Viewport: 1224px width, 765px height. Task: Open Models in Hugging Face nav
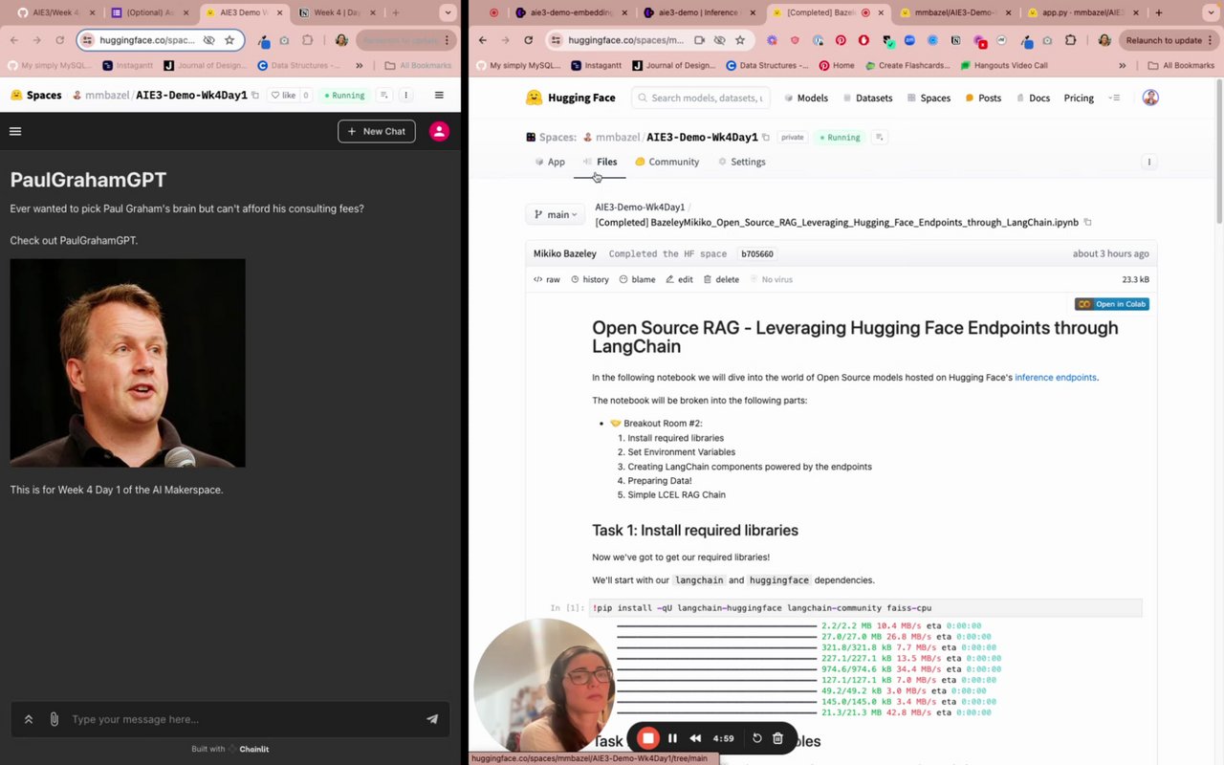[x=806, y=98]
